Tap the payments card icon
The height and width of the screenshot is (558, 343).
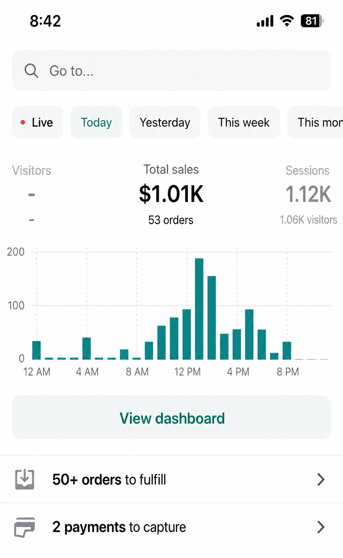point(24,527)
